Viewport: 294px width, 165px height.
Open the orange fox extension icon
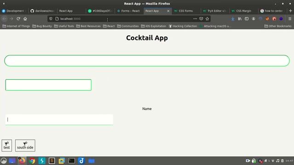coord(267,19)
